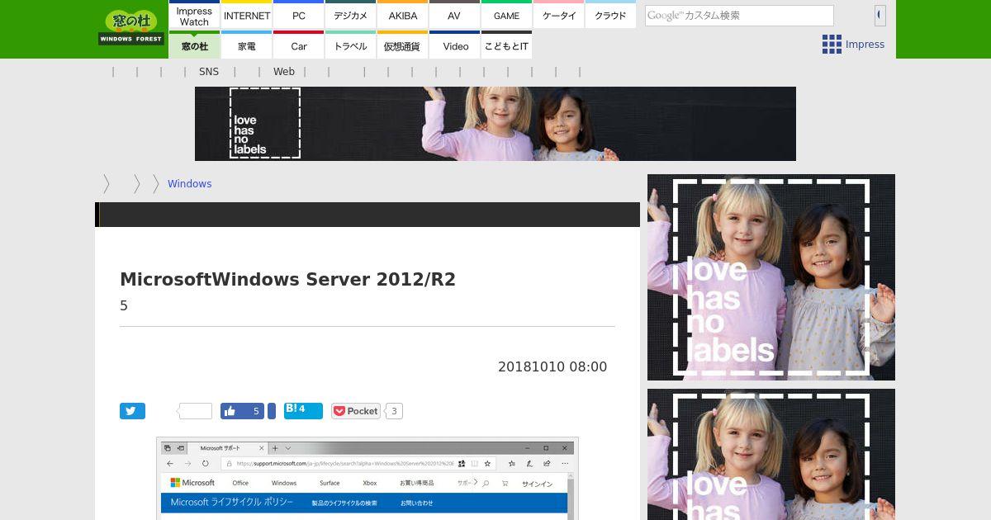Image resolution: width=991 pixels, height=520 pixels.
Task: Open the GAME tab
Action: tap(506, 16)
